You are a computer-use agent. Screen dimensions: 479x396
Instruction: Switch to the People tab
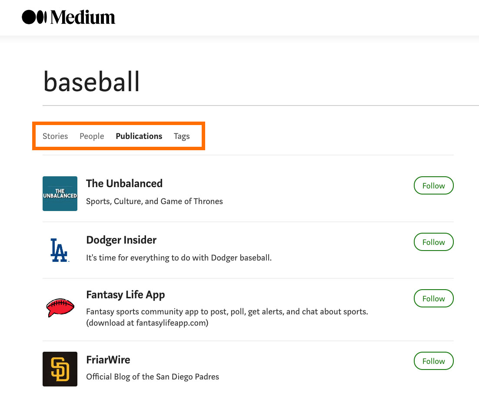coord(92,136)
